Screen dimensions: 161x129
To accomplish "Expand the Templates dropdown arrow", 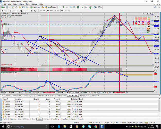I will pyautogui.click(x=101, y=7).
